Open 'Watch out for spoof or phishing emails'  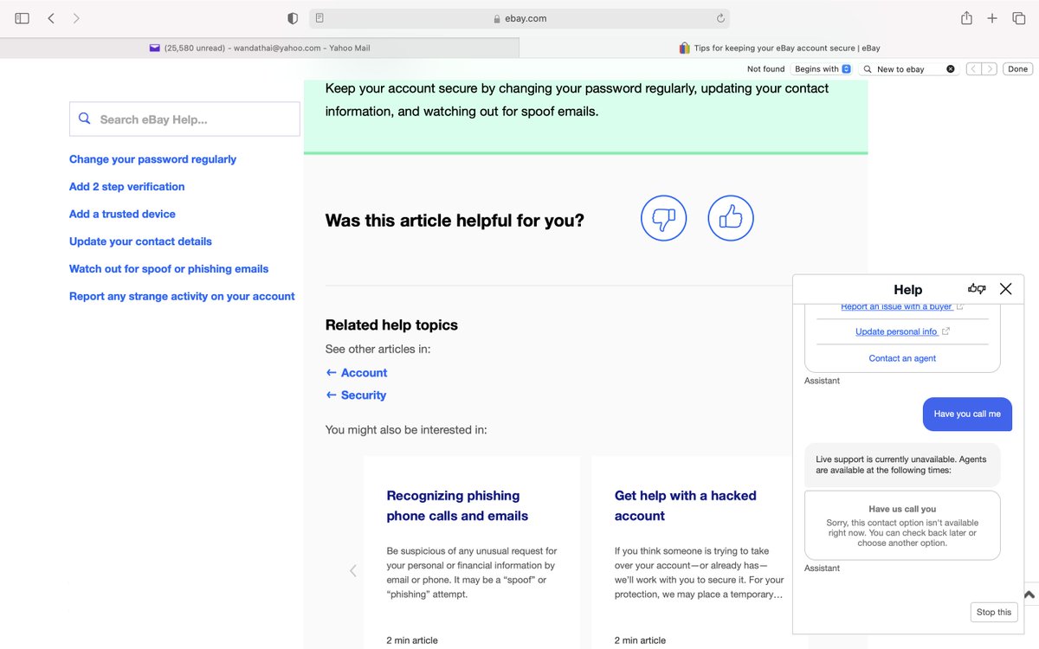[x=169, y=269]
